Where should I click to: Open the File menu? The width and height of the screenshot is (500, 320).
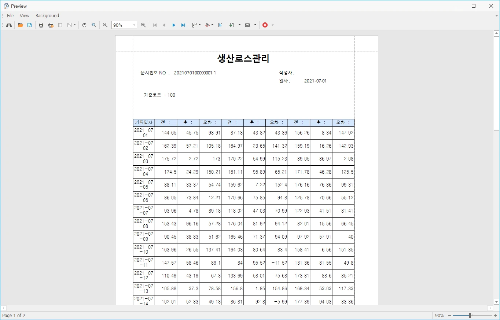click(x=10, y=15)
